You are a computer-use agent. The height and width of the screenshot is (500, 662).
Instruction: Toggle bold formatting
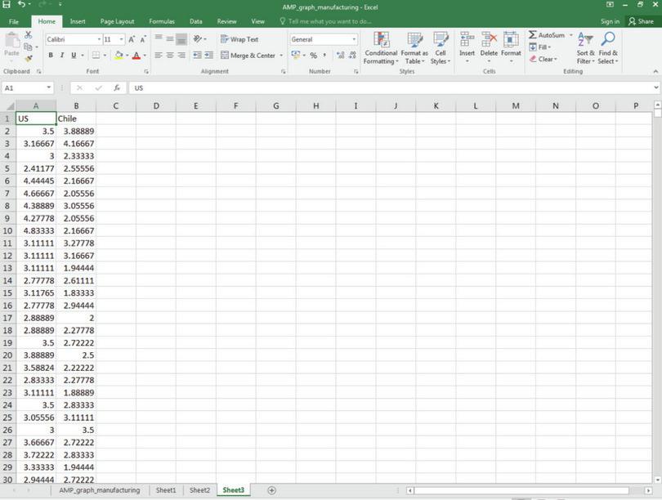click(x=51, y=55)
